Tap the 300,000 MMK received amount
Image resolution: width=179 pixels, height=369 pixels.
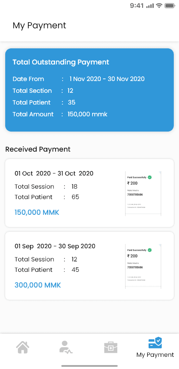click(x=38, y=285)
